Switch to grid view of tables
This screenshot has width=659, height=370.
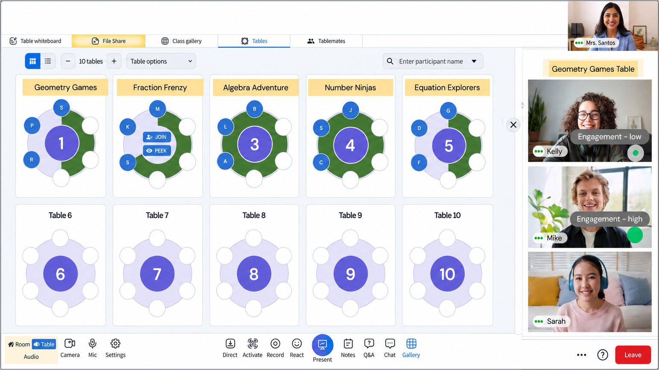click(x=32, y=61)
